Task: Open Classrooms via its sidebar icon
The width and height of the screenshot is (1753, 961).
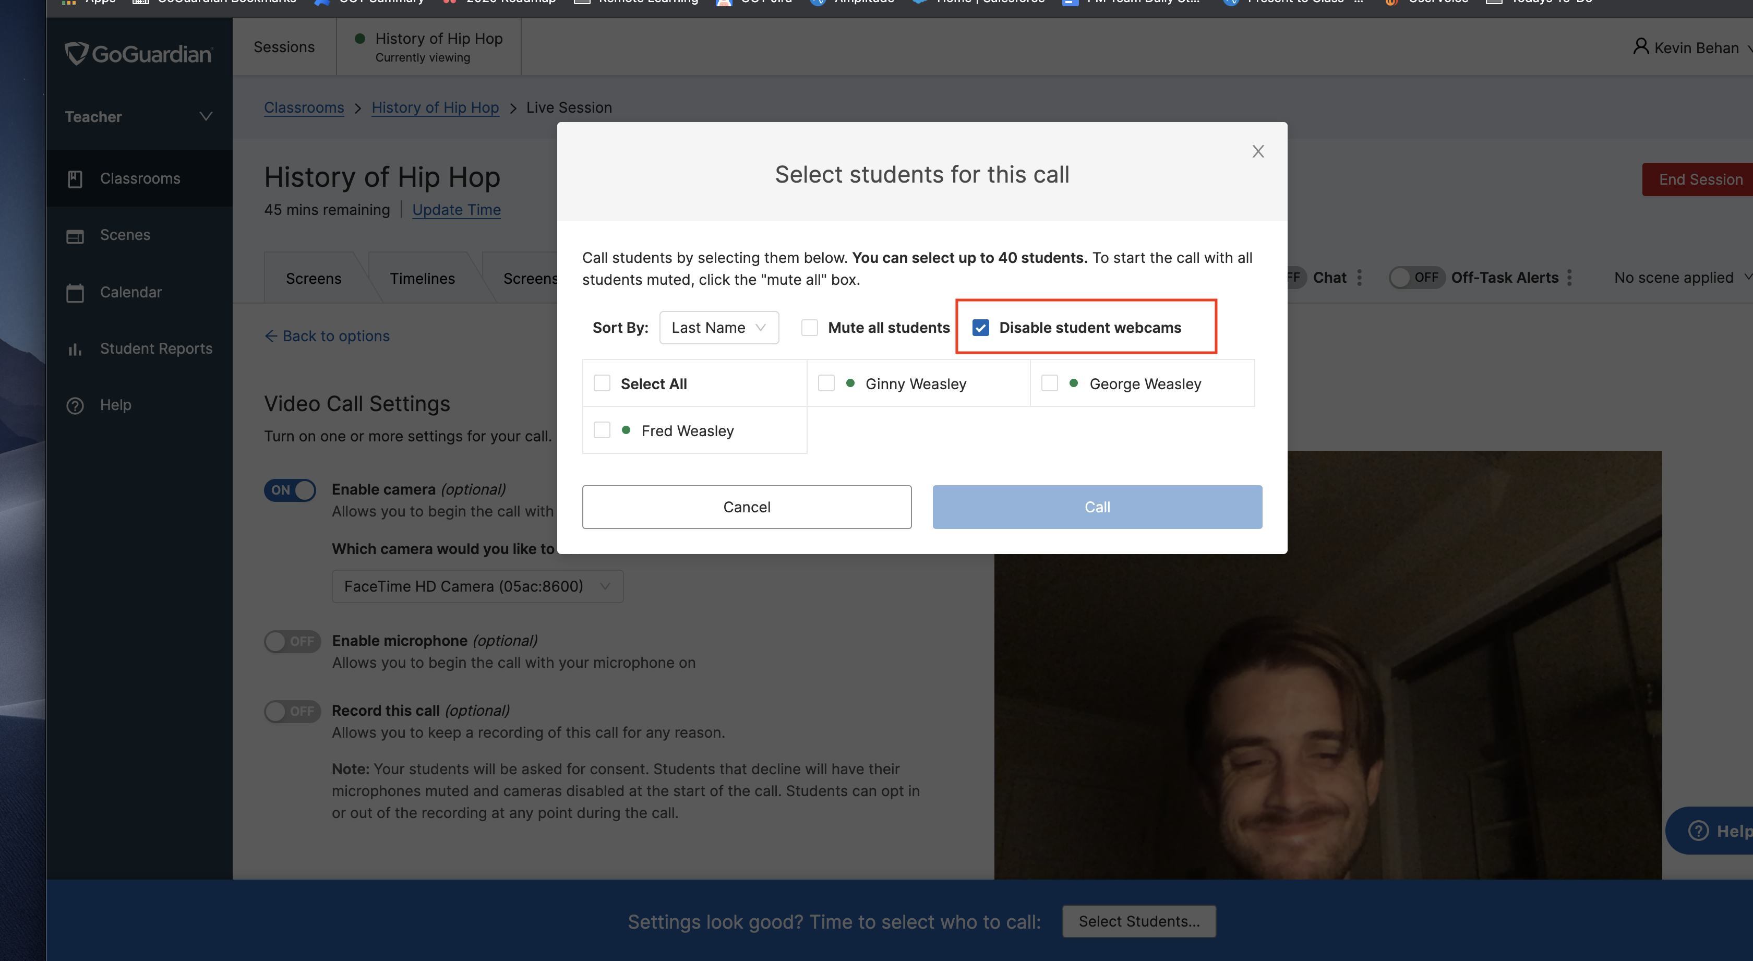Action: coord(75,179)
